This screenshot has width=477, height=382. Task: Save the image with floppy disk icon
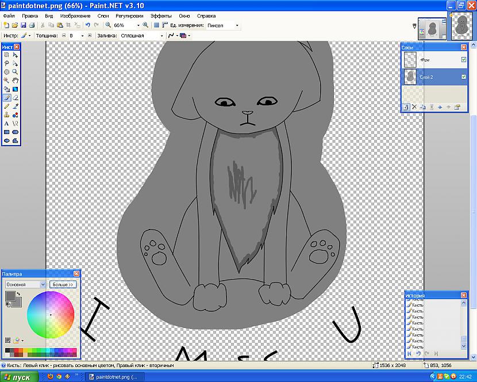(x=23, y=25)
